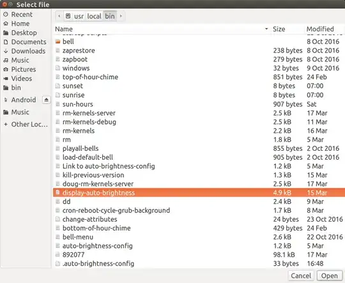Select the cron-reboot-cycle-grub-background file
This screenshot has height=283, width=345.
199,210
